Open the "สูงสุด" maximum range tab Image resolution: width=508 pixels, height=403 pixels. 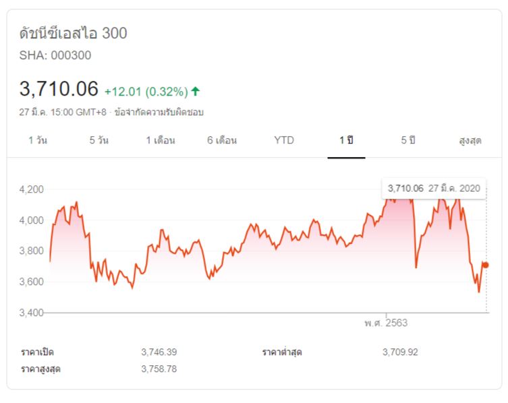pos(470,140)
